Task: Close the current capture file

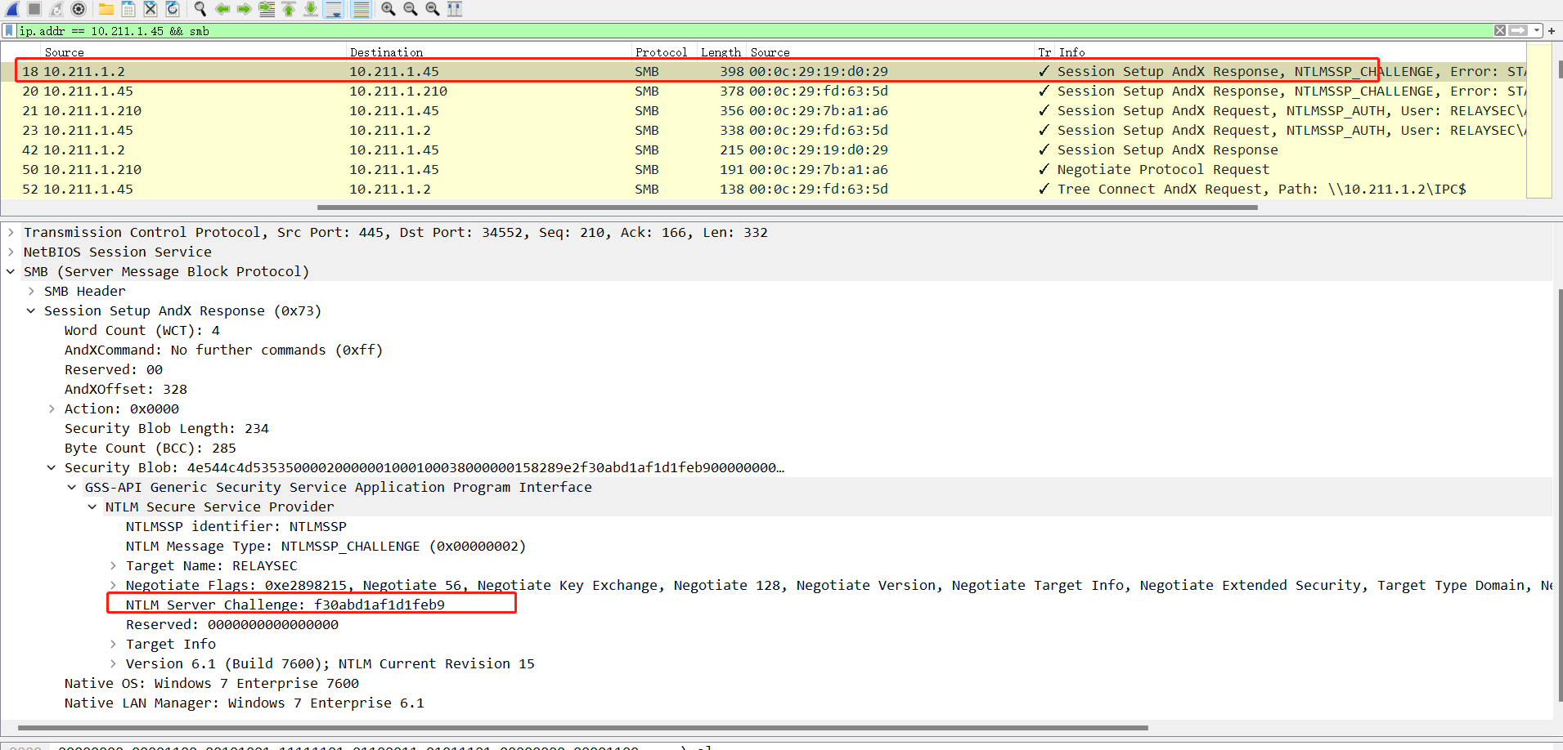Action: coord(150,9)
